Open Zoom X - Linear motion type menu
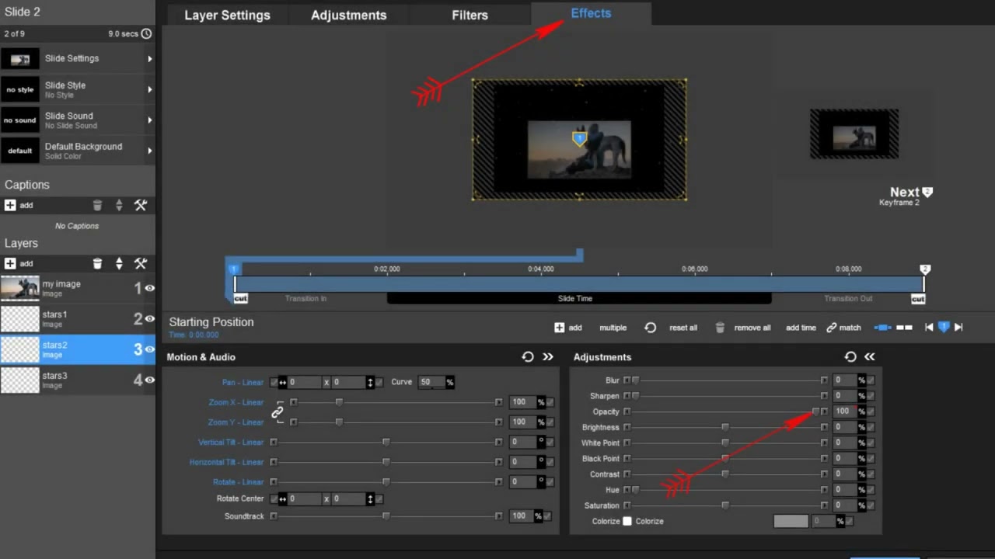Image resolution: width=995 pixels, height=559 pixels. tap(236, 402)
